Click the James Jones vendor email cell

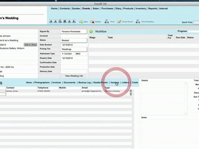(x=92, y=91)
